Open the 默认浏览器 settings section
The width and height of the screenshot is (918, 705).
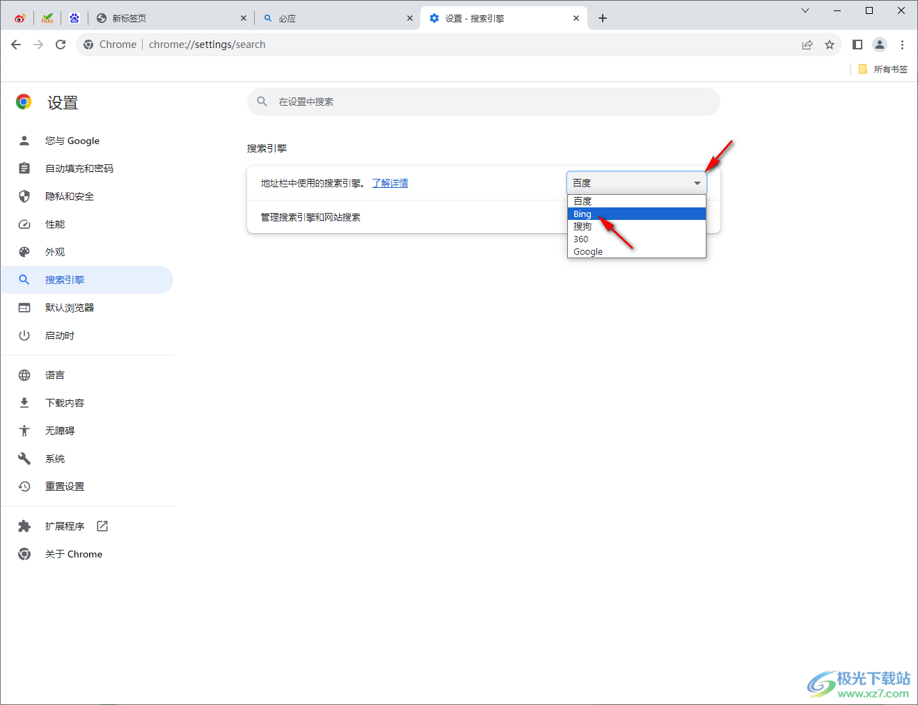point(86,308)
